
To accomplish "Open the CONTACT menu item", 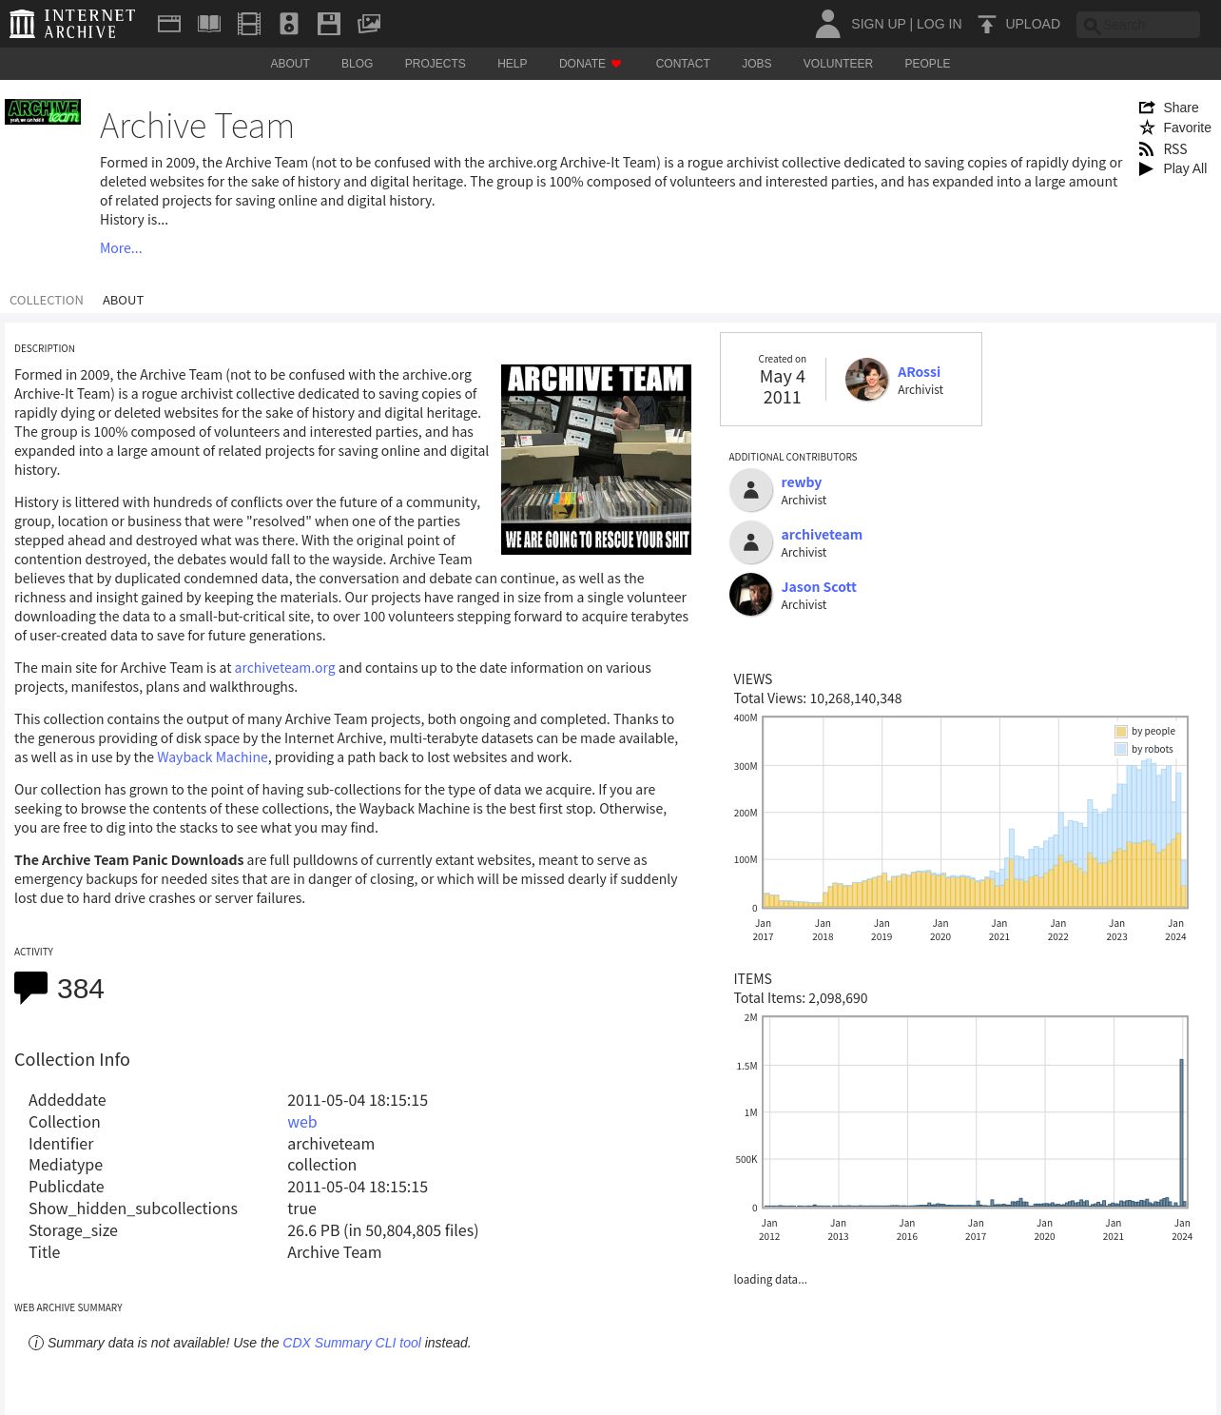I will tap(683, 64).
